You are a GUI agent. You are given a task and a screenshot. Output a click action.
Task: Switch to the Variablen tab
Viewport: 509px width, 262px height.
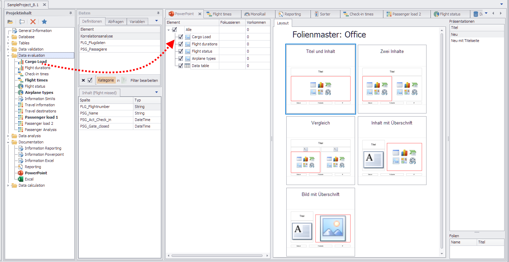click(137, 21)
